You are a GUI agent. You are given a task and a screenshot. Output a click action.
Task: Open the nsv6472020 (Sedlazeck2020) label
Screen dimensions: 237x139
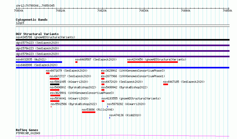122,82
